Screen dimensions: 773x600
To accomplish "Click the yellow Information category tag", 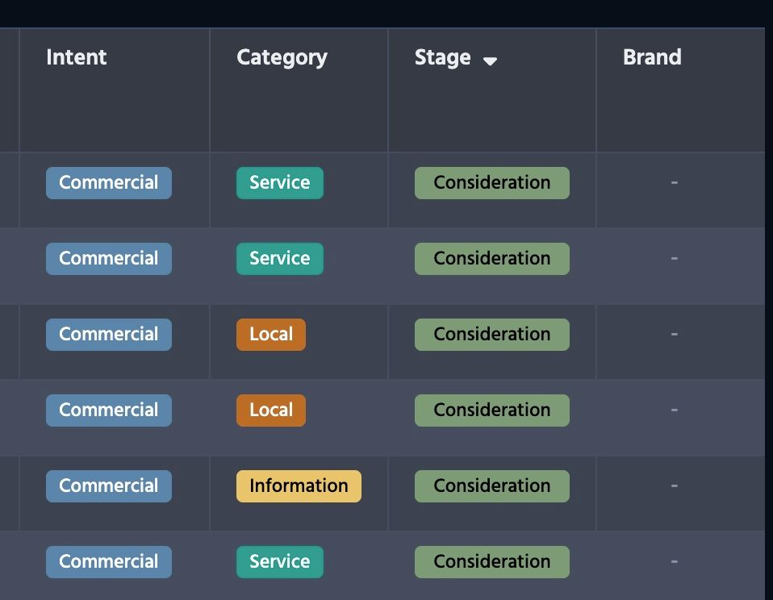I will pyautogui.click(x=299, y=486).
